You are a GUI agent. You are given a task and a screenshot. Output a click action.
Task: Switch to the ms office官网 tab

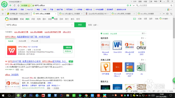click(123, 14)
